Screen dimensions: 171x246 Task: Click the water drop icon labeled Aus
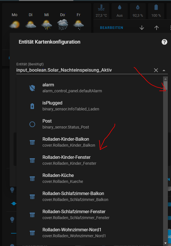tap(119, 7)
